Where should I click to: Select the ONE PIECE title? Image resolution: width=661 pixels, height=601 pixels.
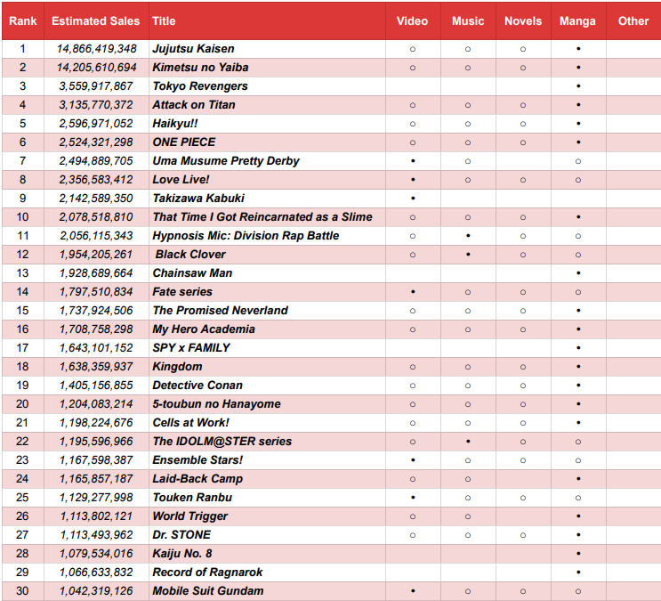[184, 142]
